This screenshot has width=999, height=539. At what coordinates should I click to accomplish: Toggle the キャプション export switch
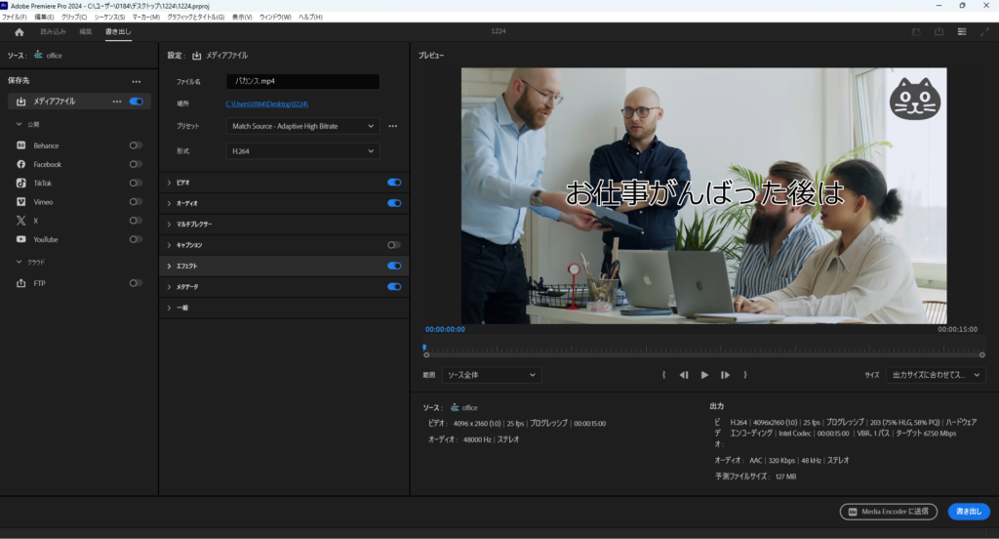coord(394,245)
